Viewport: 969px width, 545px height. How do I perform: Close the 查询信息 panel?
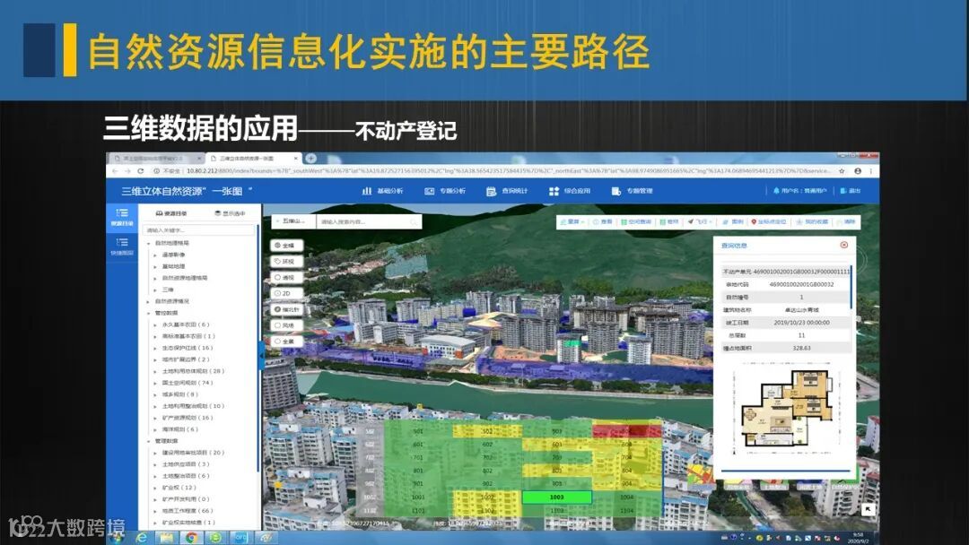pyautogui.click(x=844, y=245)
